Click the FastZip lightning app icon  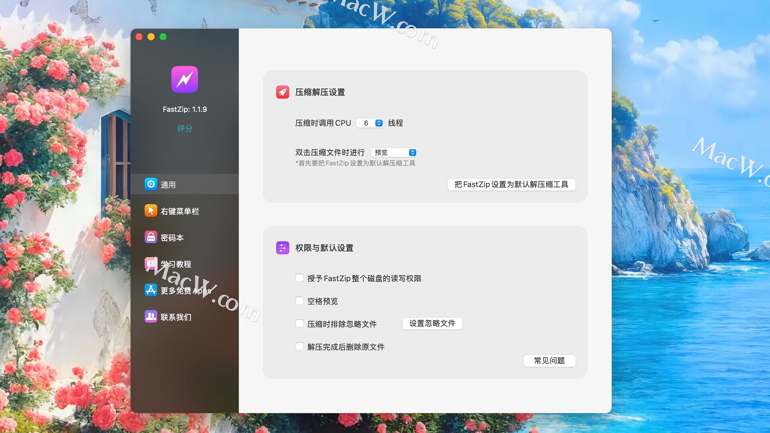tap(184, 79)
